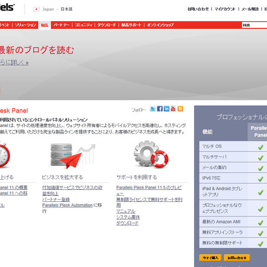This screenshot has height=267, width=267.
Task: Open the 製品サポート menu item
Action: coord(131,25)
